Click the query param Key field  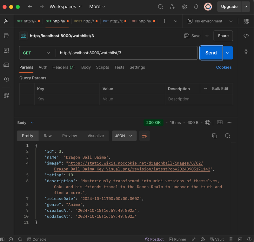pyautogui.click(x=67, y=99)
